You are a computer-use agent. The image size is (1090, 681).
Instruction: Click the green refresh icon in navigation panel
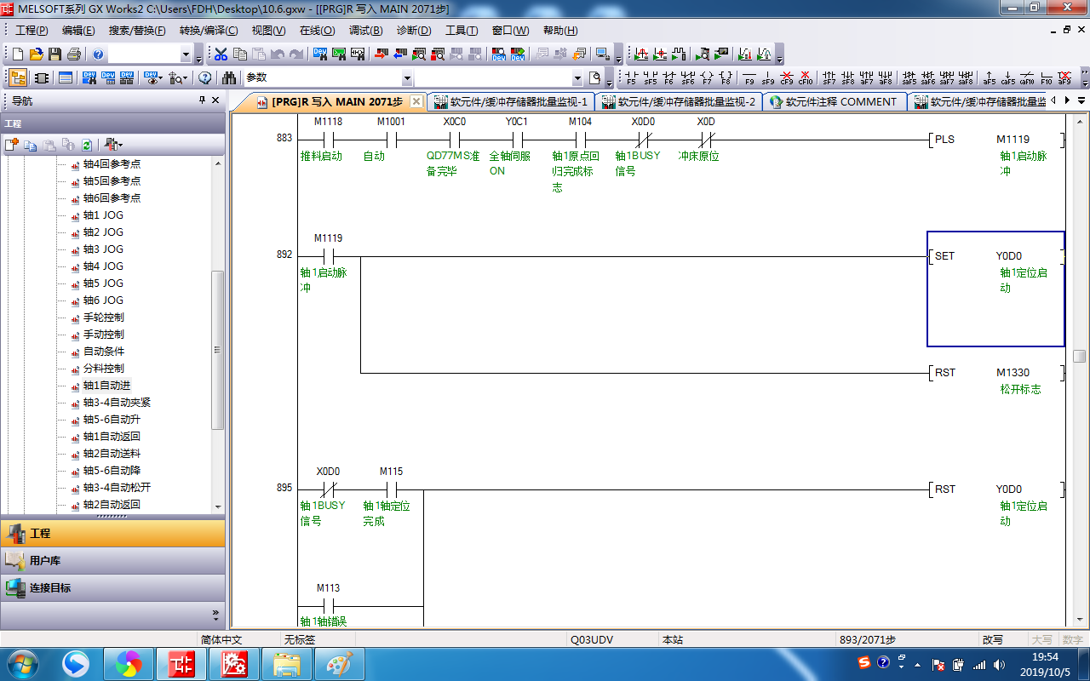tap(87, 145)
